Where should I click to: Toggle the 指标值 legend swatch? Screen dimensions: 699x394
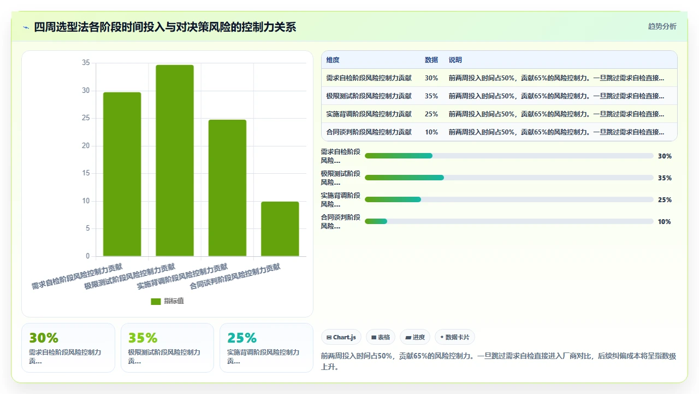[156, 301]
